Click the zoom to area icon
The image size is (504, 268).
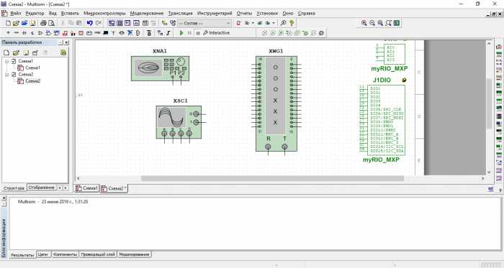380,23
